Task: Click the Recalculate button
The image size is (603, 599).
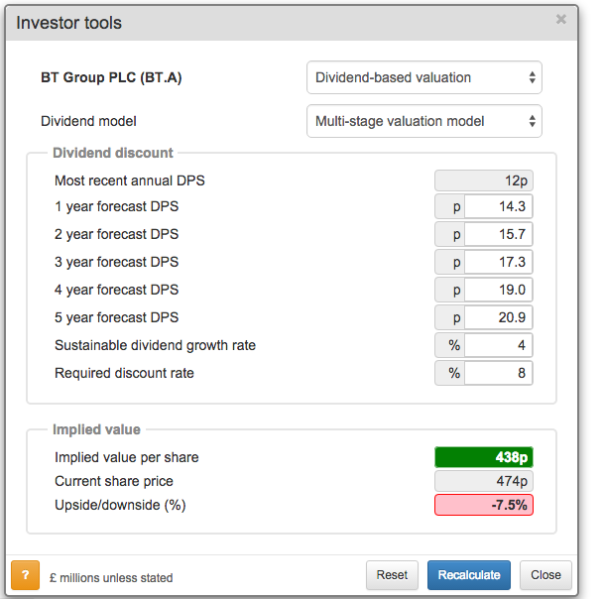Action: click(x=470, y=575)
